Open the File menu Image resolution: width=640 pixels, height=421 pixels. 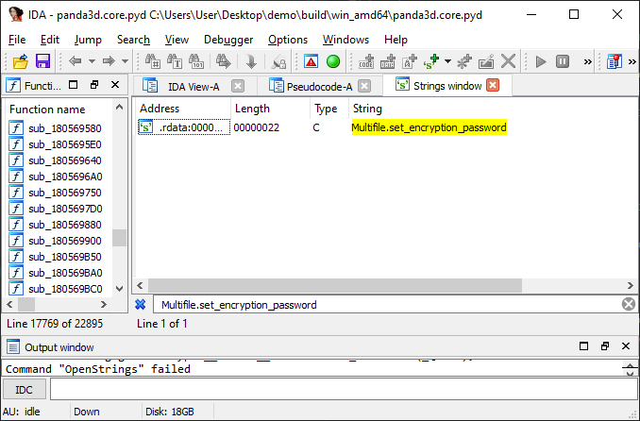(17, 40)
